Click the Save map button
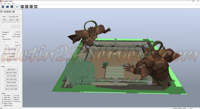This screenshot has width=200, height=109. tap(17, 20)
